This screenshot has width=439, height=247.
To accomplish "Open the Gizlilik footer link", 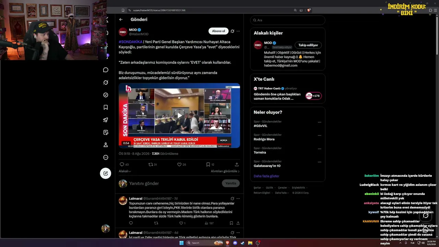I will tap(270, 188).
